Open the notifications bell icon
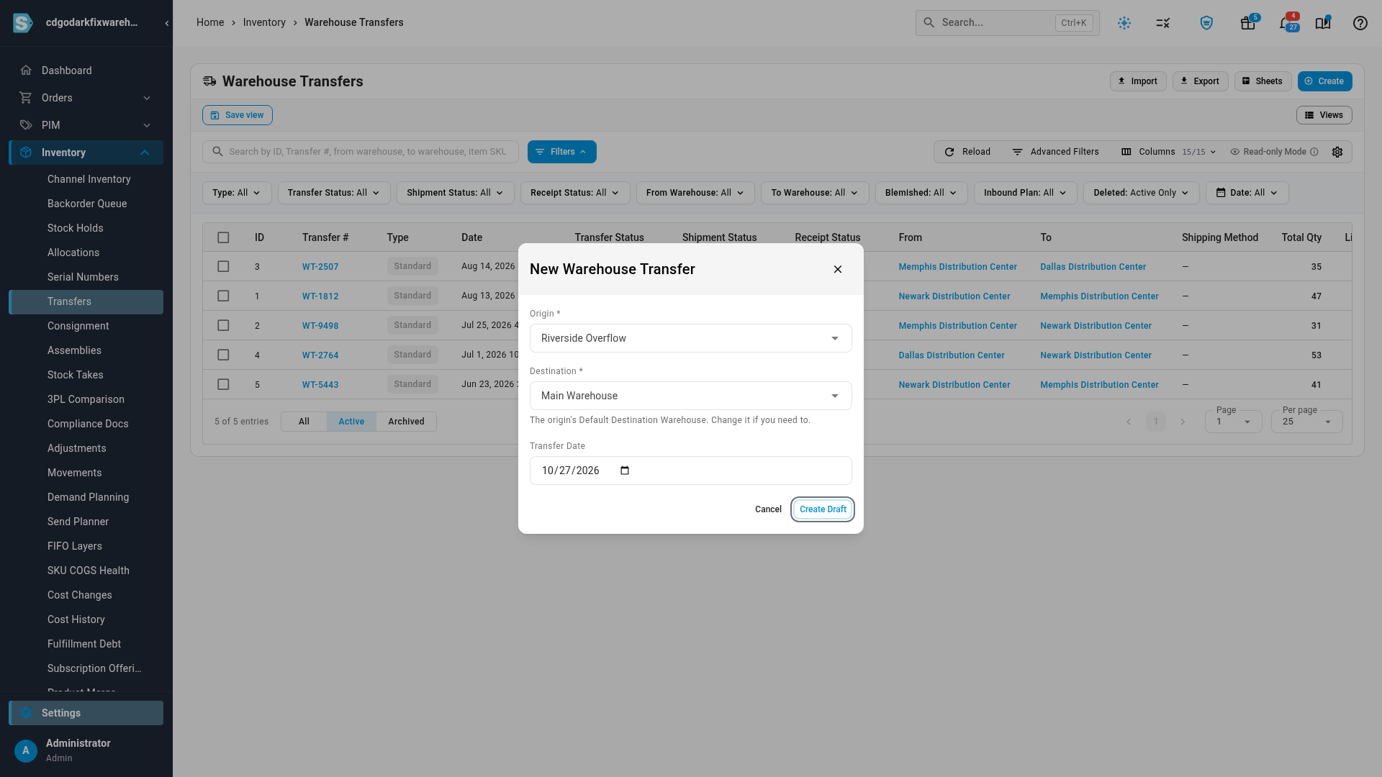Viewport: 1382px width, 777px height. tap(1285, 23)
